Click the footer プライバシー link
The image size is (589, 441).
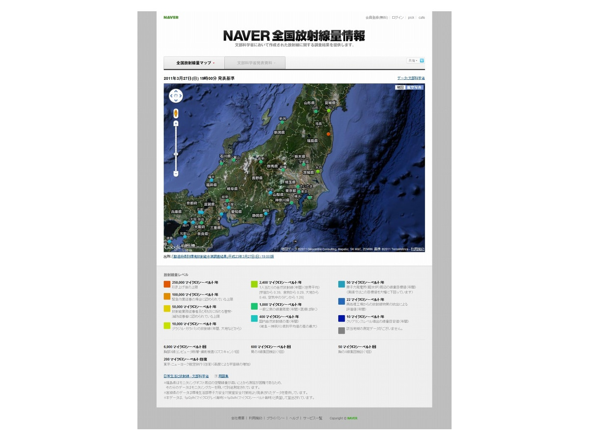click(276, 418)
